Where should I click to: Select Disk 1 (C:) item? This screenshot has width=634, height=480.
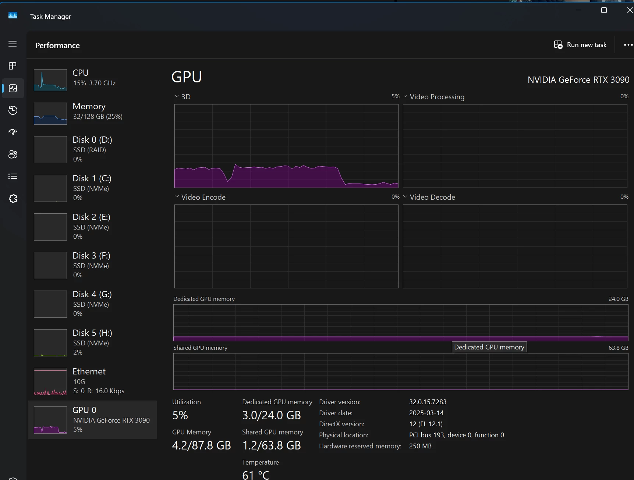pos(93,188)
